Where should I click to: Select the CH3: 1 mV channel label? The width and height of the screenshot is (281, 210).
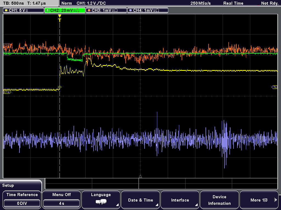point(106,10)
